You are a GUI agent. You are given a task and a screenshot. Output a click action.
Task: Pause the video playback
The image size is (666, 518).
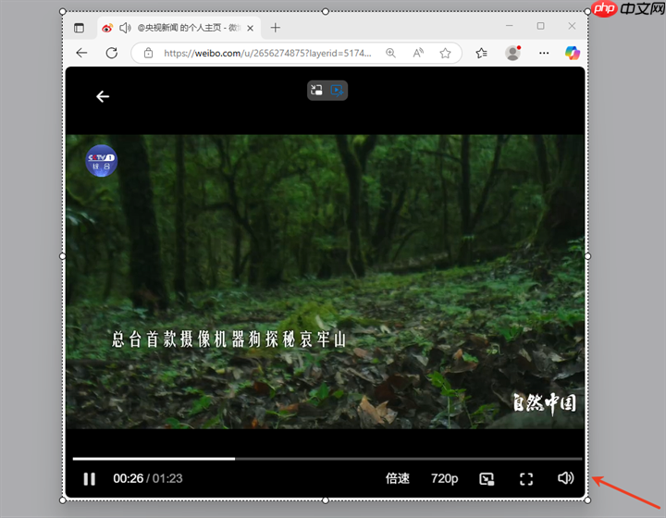[89, 479]
